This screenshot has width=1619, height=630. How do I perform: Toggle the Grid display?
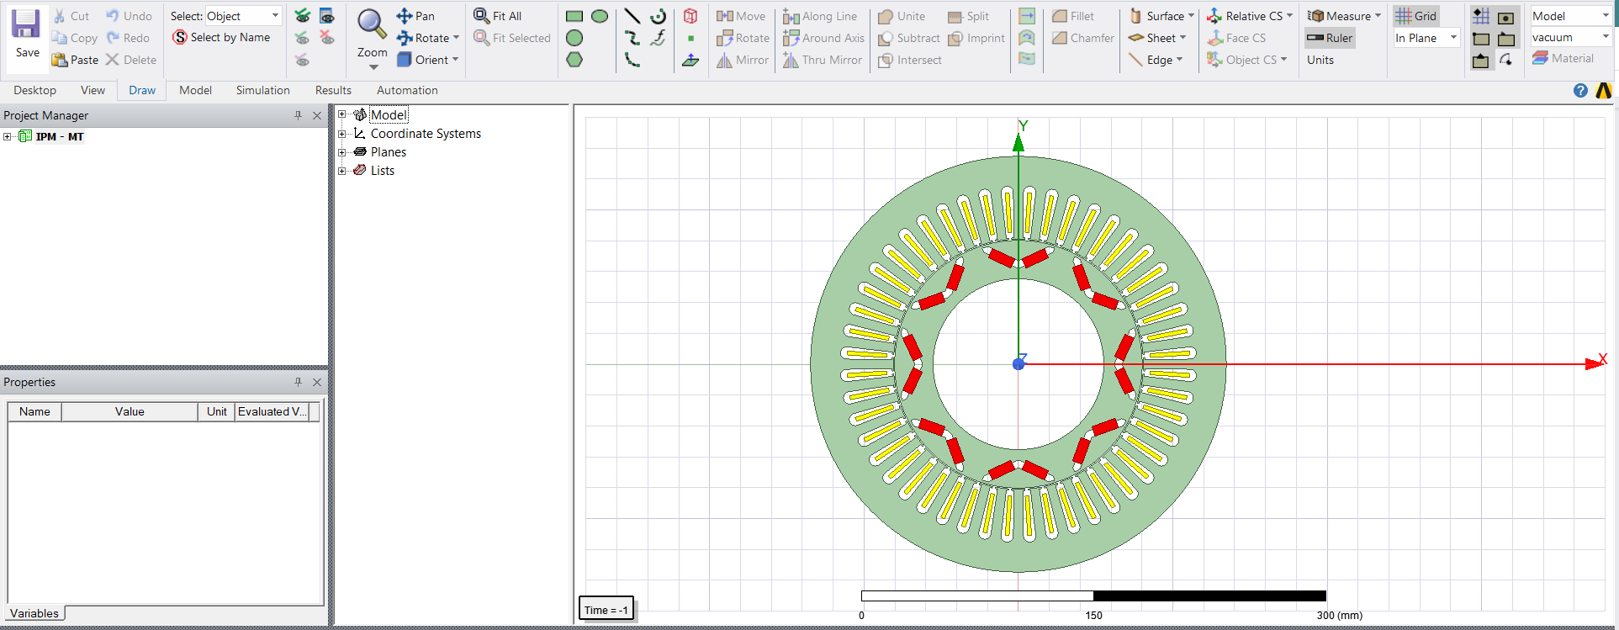1416,16
